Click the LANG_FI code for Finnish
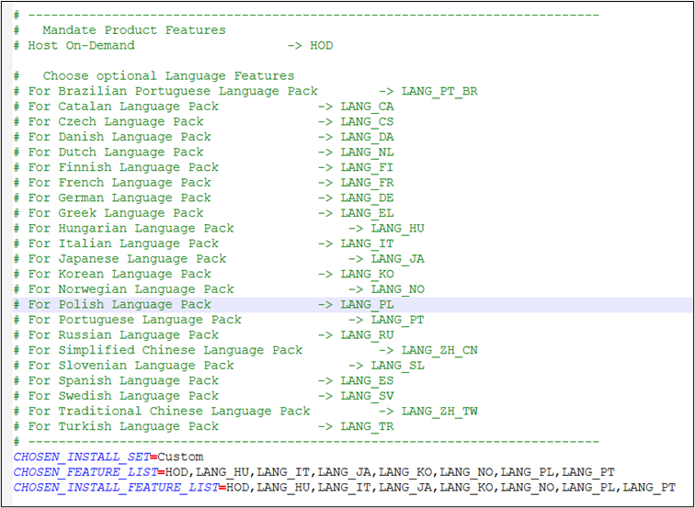This screenshot has width=695, height=508. click(x=367, y=167)
